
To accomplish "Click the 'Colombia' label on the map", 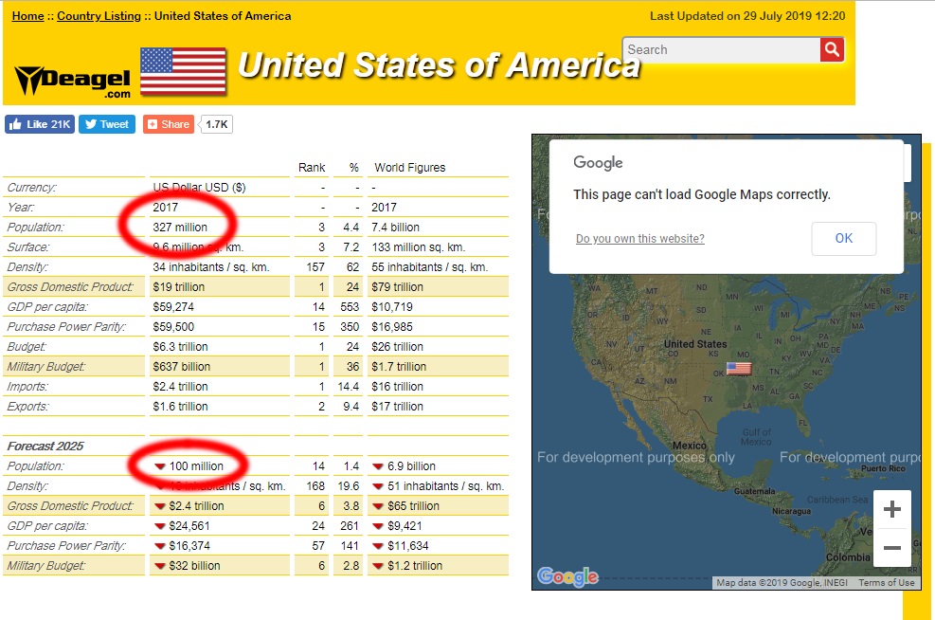I will 848,556.
